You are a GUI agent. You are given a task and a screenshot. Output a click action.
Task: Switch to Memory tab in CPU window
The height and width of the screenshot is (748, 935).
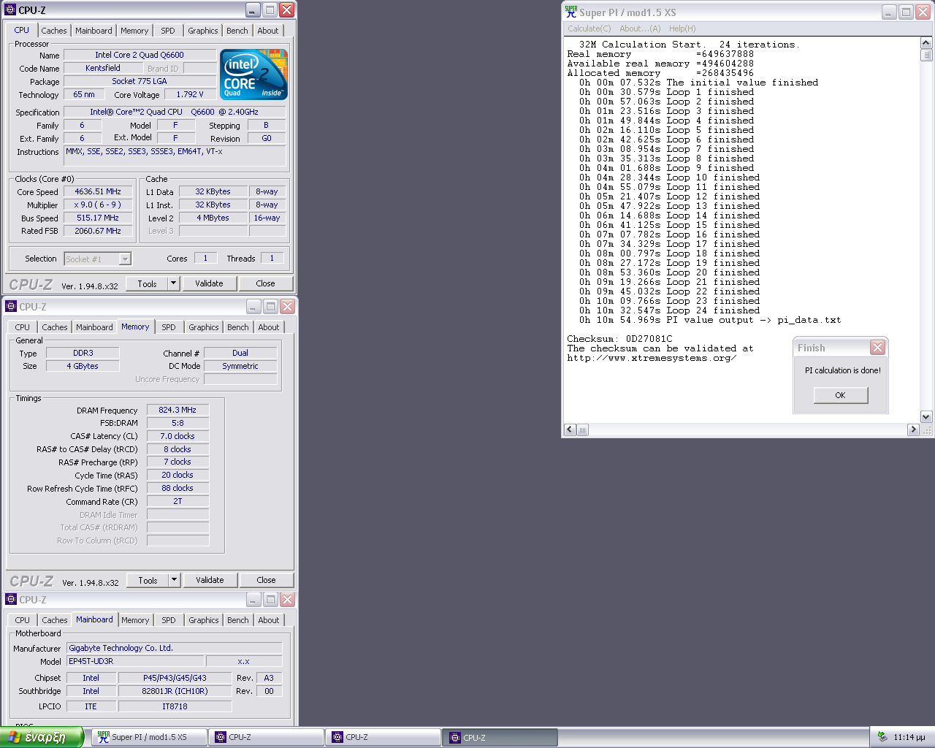coord(134,31)
